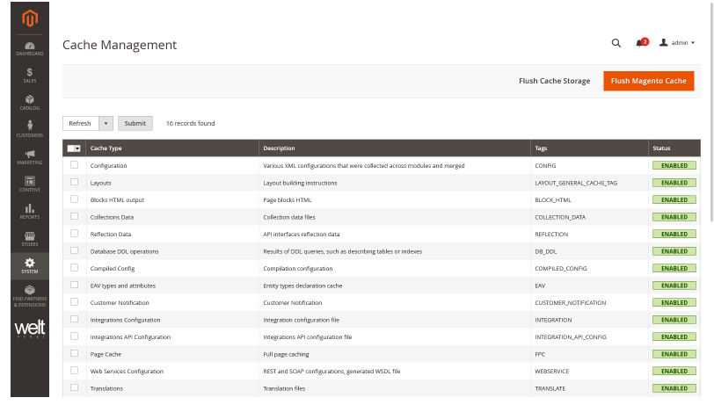Image resolution: width=714 pixels, height=405 pixels.
Task: Click the '16 records found' text
Action: coord(190,123)
